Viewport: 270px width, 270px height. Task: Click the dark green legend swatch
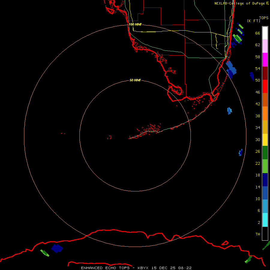pos(265,153)
